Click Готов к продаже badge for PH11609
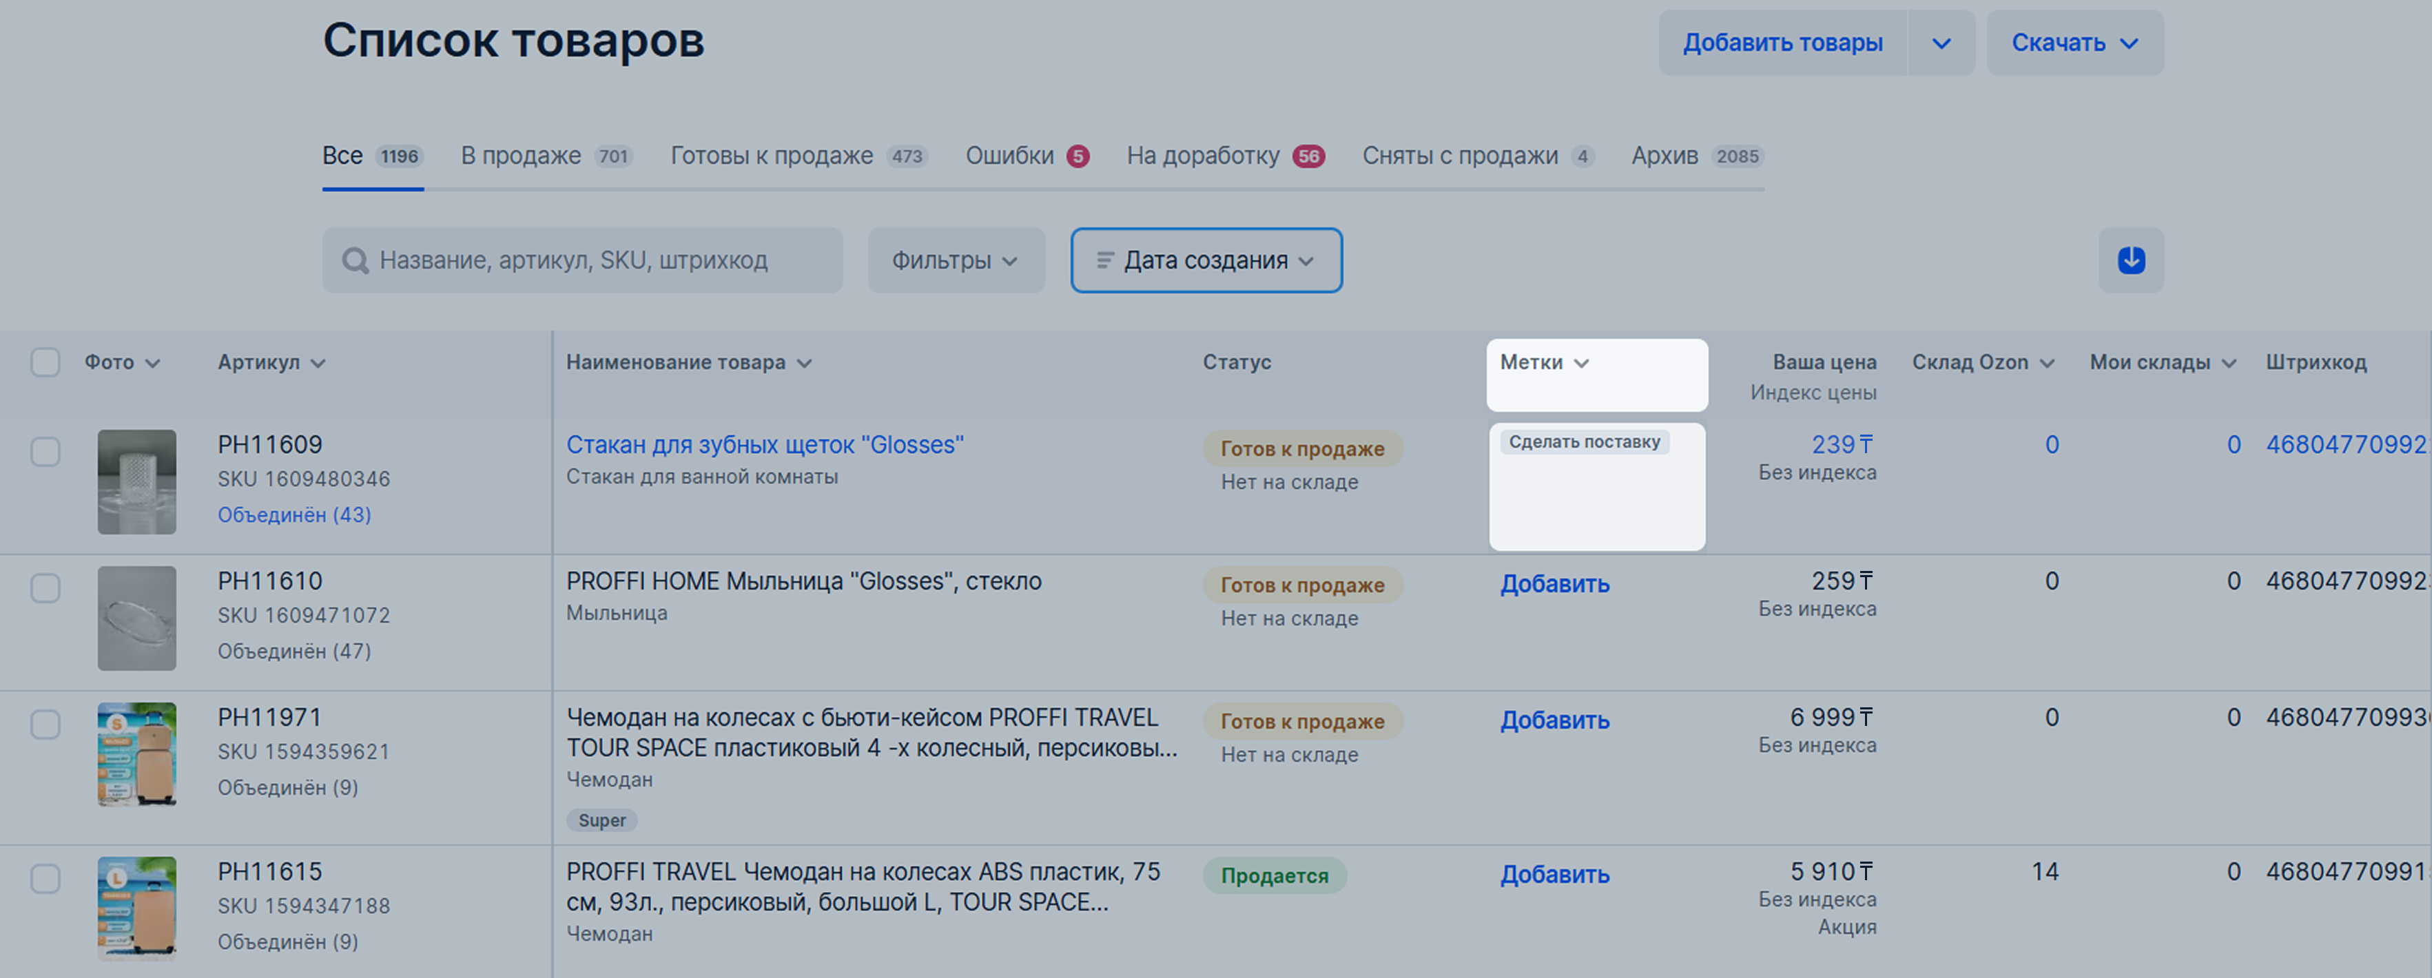Screen dimensions: 2432x978 (1303, 448)
